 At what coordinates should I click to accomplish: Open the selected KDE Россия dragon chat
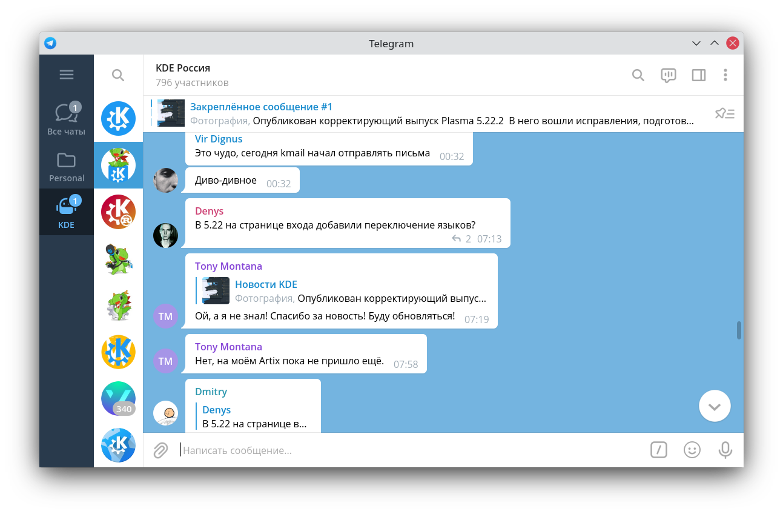tap(118, 165)
